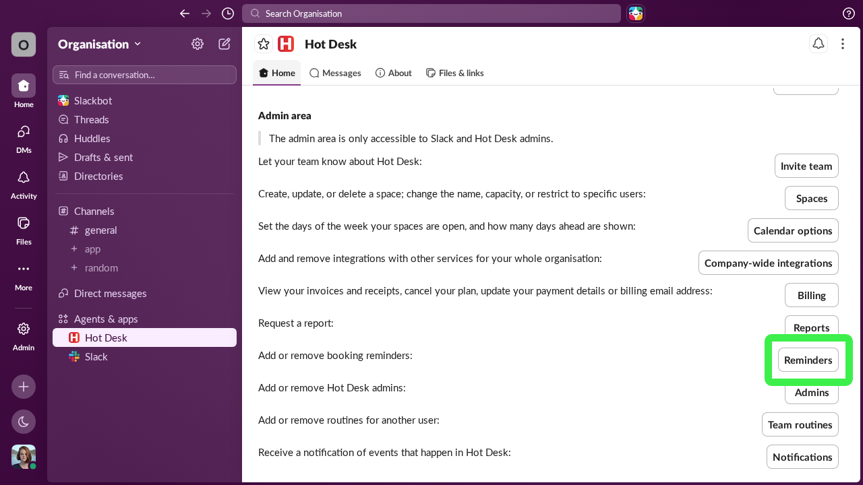Click the Invite team button
This screenshot has width=863, height=485.
[x=806, y=166]
